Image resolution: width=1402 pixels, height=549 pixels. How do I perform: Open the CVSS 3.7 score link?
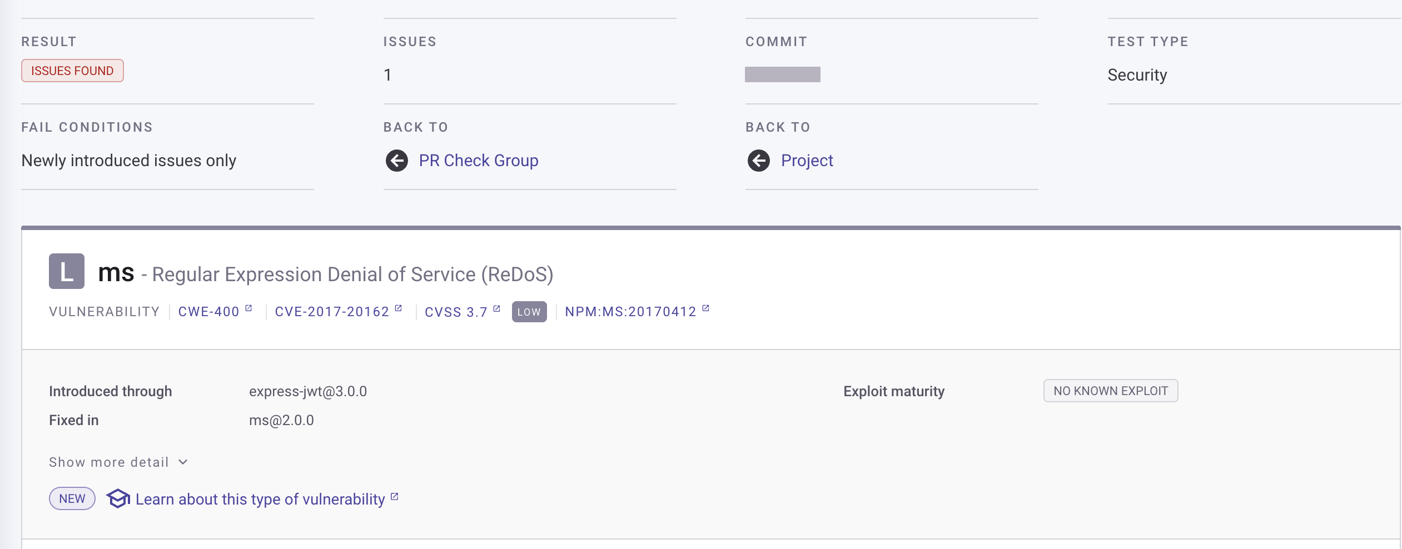[x=456, y=312]
